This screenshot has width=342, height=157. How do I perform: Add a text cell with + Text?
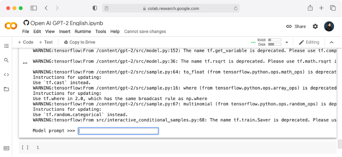pyautogui.click(x=46, y=42)
